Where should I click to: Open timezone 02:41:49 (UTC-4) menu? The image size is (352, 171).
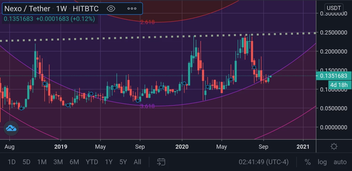click(x=263, y=162)
